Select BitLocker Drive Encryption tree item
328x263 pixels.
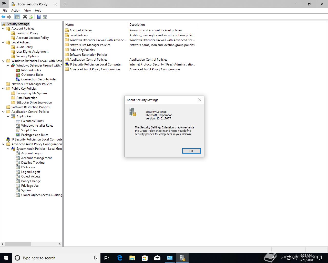(x=34, y=102)
